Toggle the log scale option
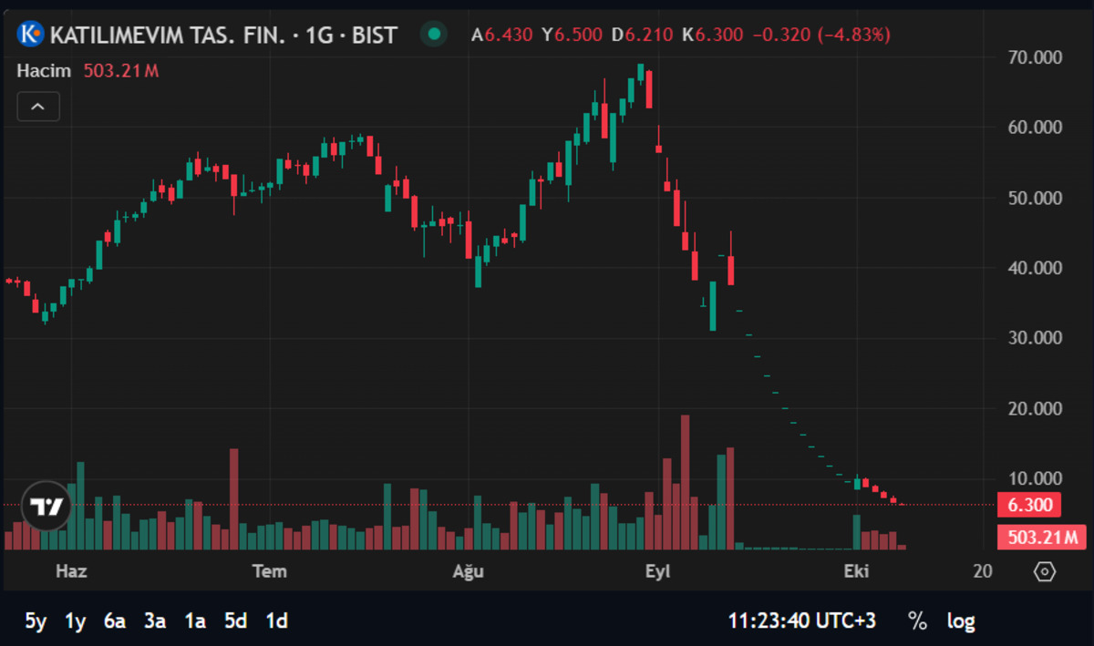 (961, 621)
